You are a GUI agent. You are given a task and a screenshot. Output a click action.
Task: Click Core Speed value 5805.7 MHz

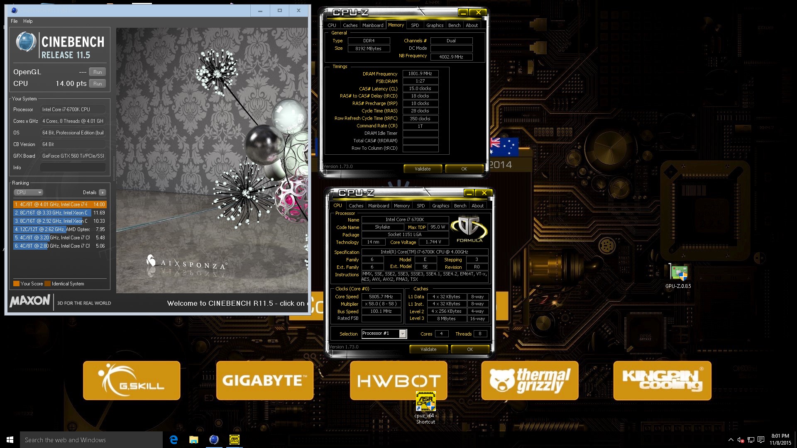pyautogui.click(x=381, y=297)
